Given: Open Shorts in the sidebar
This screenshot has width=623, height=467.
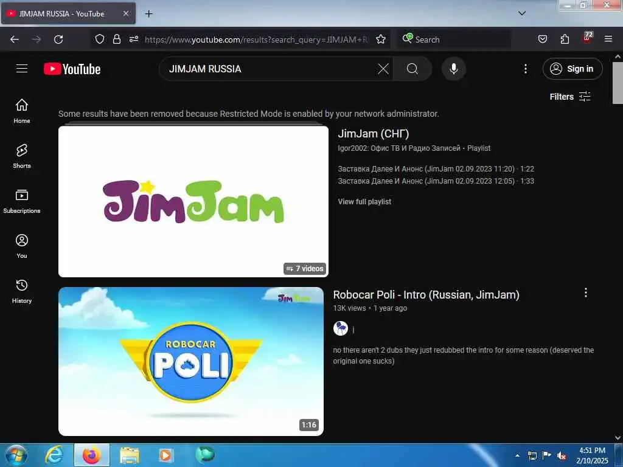Looking at the screenshot, I should 22,156.
